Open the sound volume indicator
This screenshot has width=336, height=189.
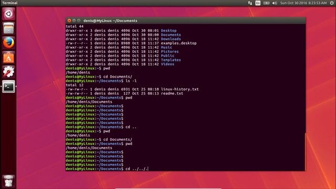point(275,3)
